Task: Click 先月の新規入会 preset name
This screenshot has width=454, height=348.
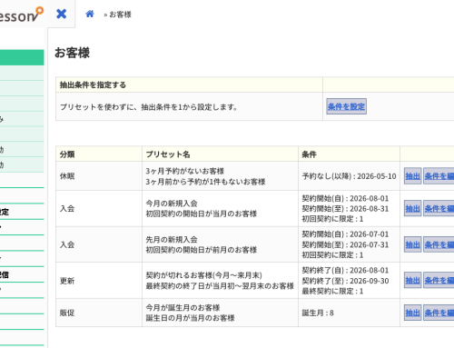Action: 172,239
